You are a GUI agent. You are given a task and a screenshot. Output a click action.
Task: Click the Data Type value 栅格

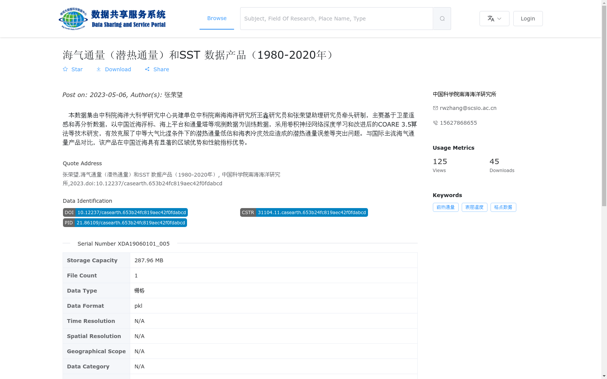pyautogui.click(x=140, y=291)
